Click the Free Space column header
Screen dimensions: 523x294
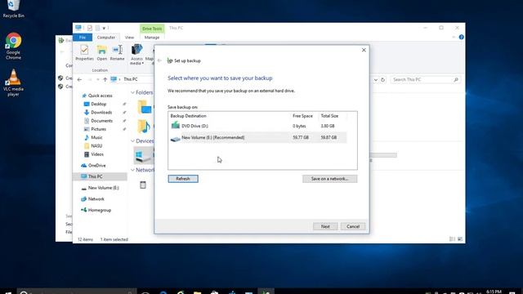[302, 116]
